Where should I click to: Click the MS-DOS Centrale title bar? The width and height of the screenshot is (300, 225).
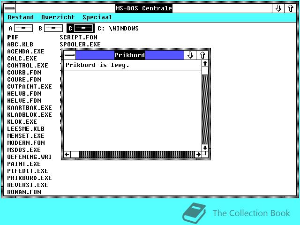point(144,8)
